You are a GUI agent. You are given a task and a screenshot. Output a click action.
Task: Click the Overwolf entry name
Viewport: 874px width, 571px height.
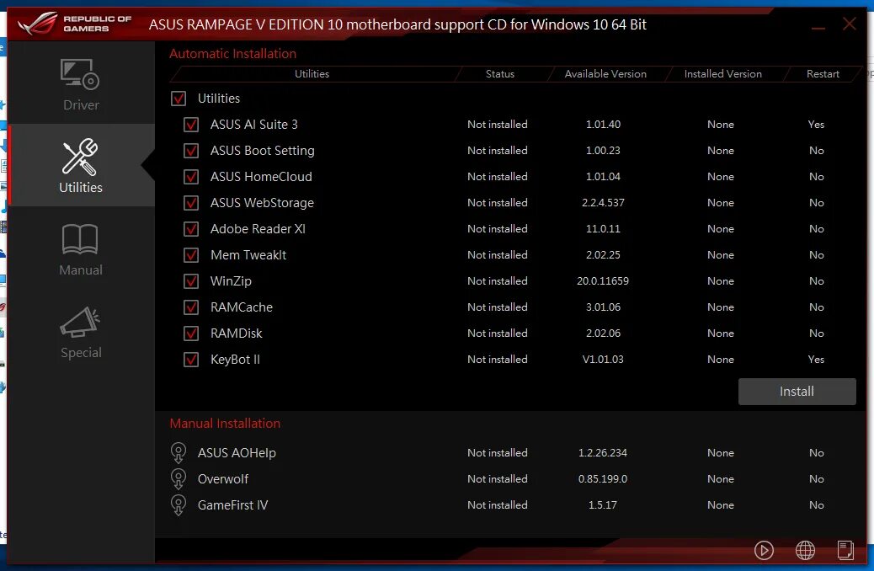[x=223, y=479]
